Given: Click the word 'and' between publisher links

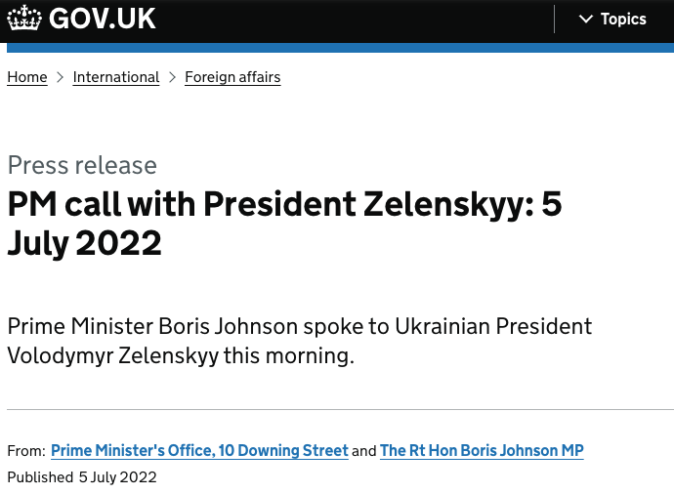Looking at the screenshot, I should (x=364, y=451).
